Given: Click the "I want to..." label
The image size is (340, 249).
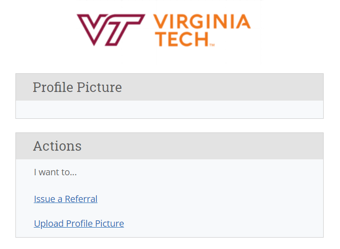Looking at the screenshot, I should click(55, 172).
